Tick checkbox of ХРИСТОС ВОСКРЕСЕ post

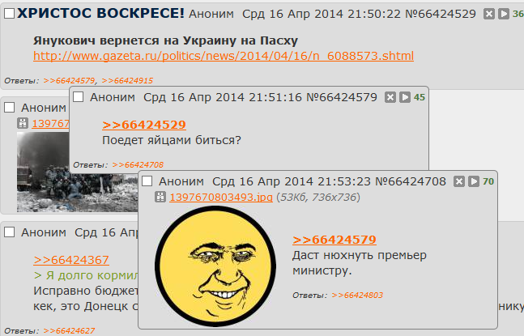point(10,14)
